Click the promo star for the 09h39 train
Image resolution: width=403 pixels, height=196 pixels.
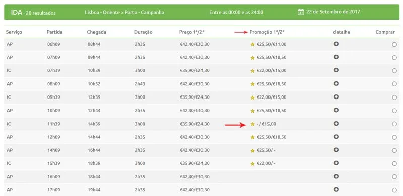coord(252,97)
